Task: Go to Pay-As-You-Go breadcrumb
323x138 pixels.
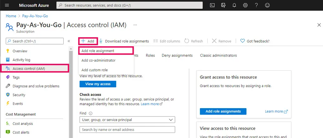Action: [35, 16]
